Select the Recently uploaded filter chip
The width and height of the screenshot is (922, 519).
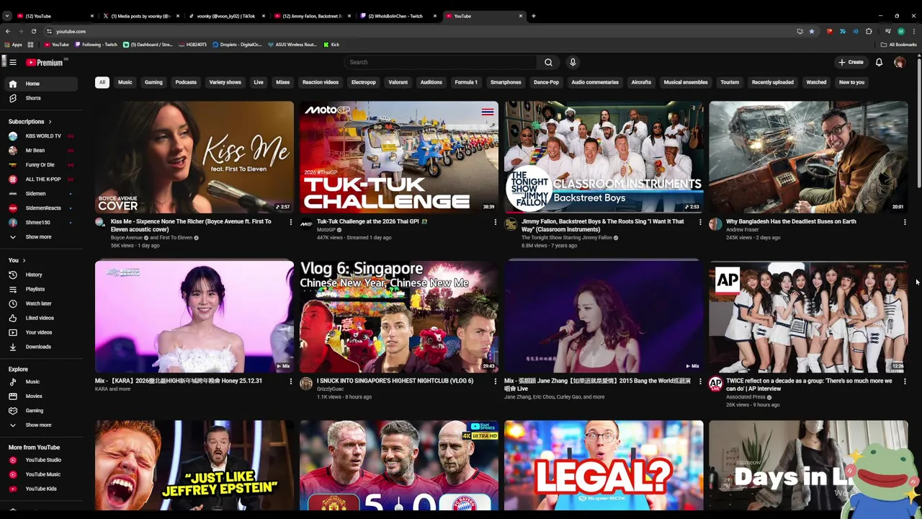[773, 82]
